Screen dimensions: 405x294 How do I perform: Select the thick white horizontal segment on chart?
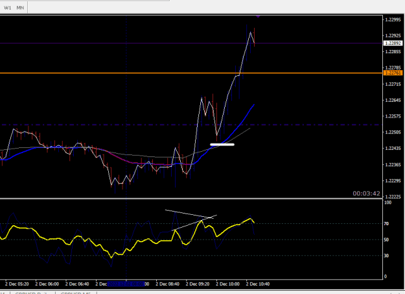pos(222,145)
